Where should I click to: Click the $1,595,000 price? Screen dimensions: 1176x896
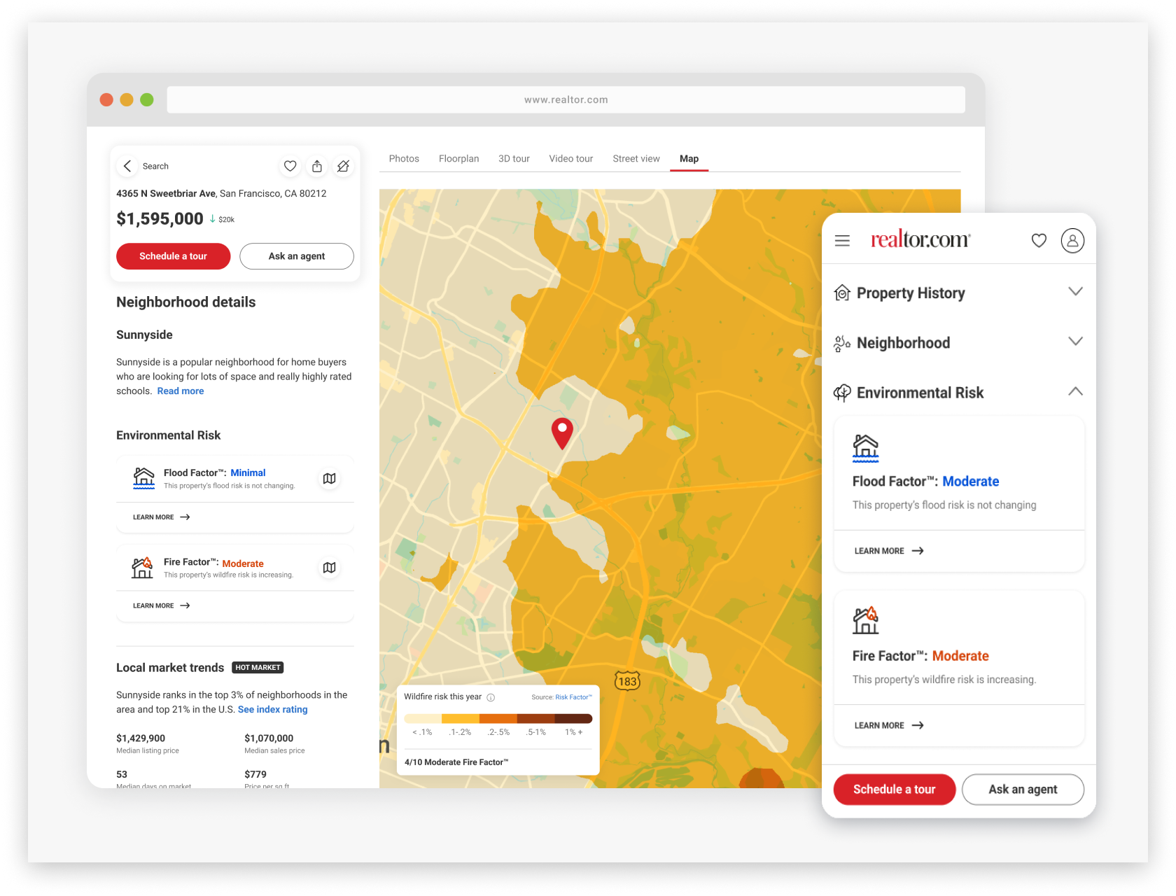tap(160, 219)
